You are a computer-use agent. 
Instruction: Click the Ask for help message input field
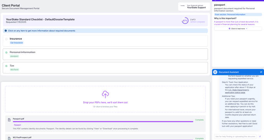[235, 137]
